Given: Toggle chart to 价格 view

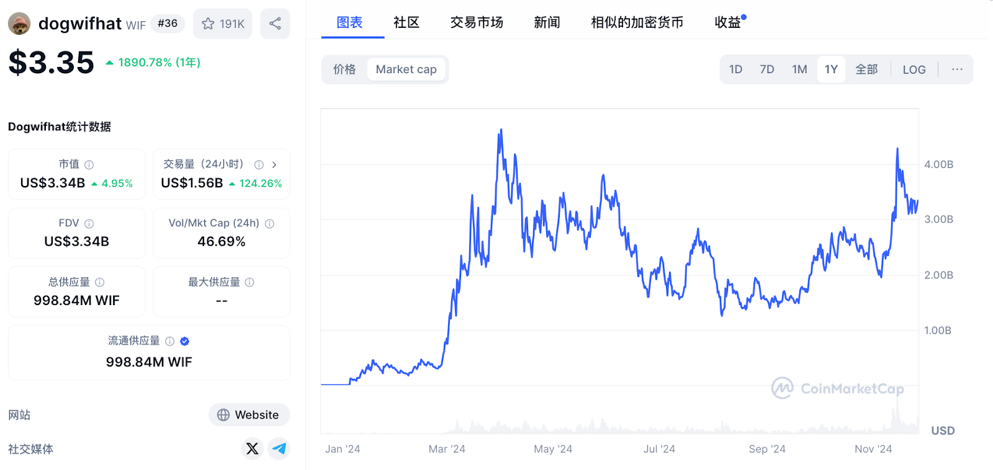Looking at the screenshot, I should point(344,69).
